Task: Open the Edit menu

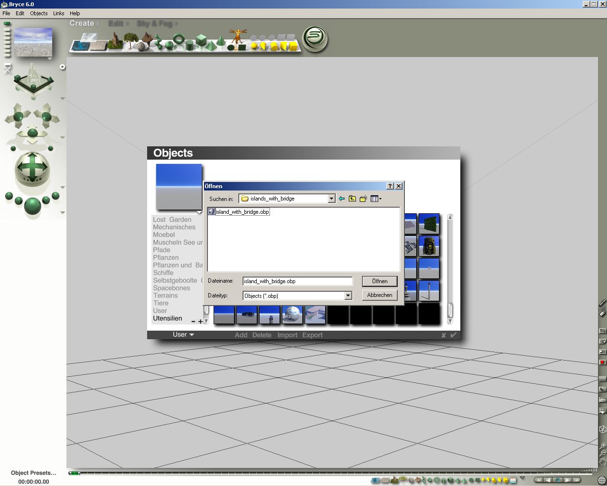Action: click(20, 13)
